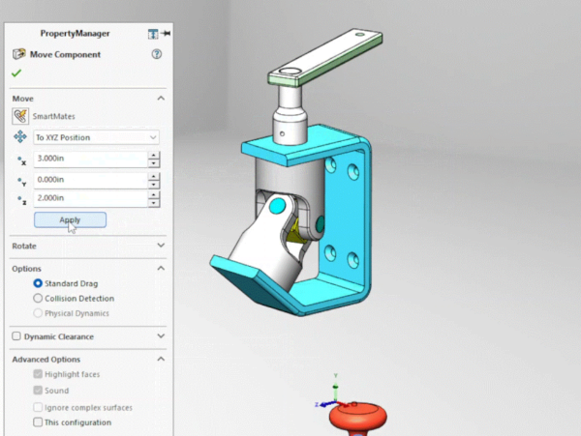581x436 pixels.
Task: Open the To XYZ Position dropdown
Action: pyautogui.click(x=96, y=137)
